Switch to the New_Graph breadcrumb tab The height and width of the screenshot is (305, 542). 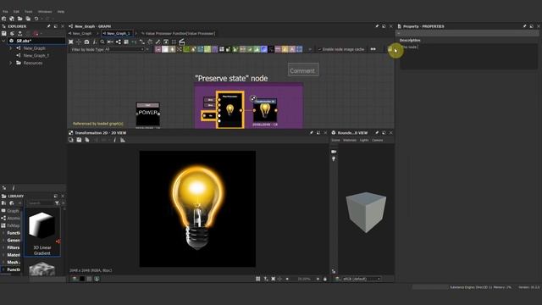click(80, 33)
